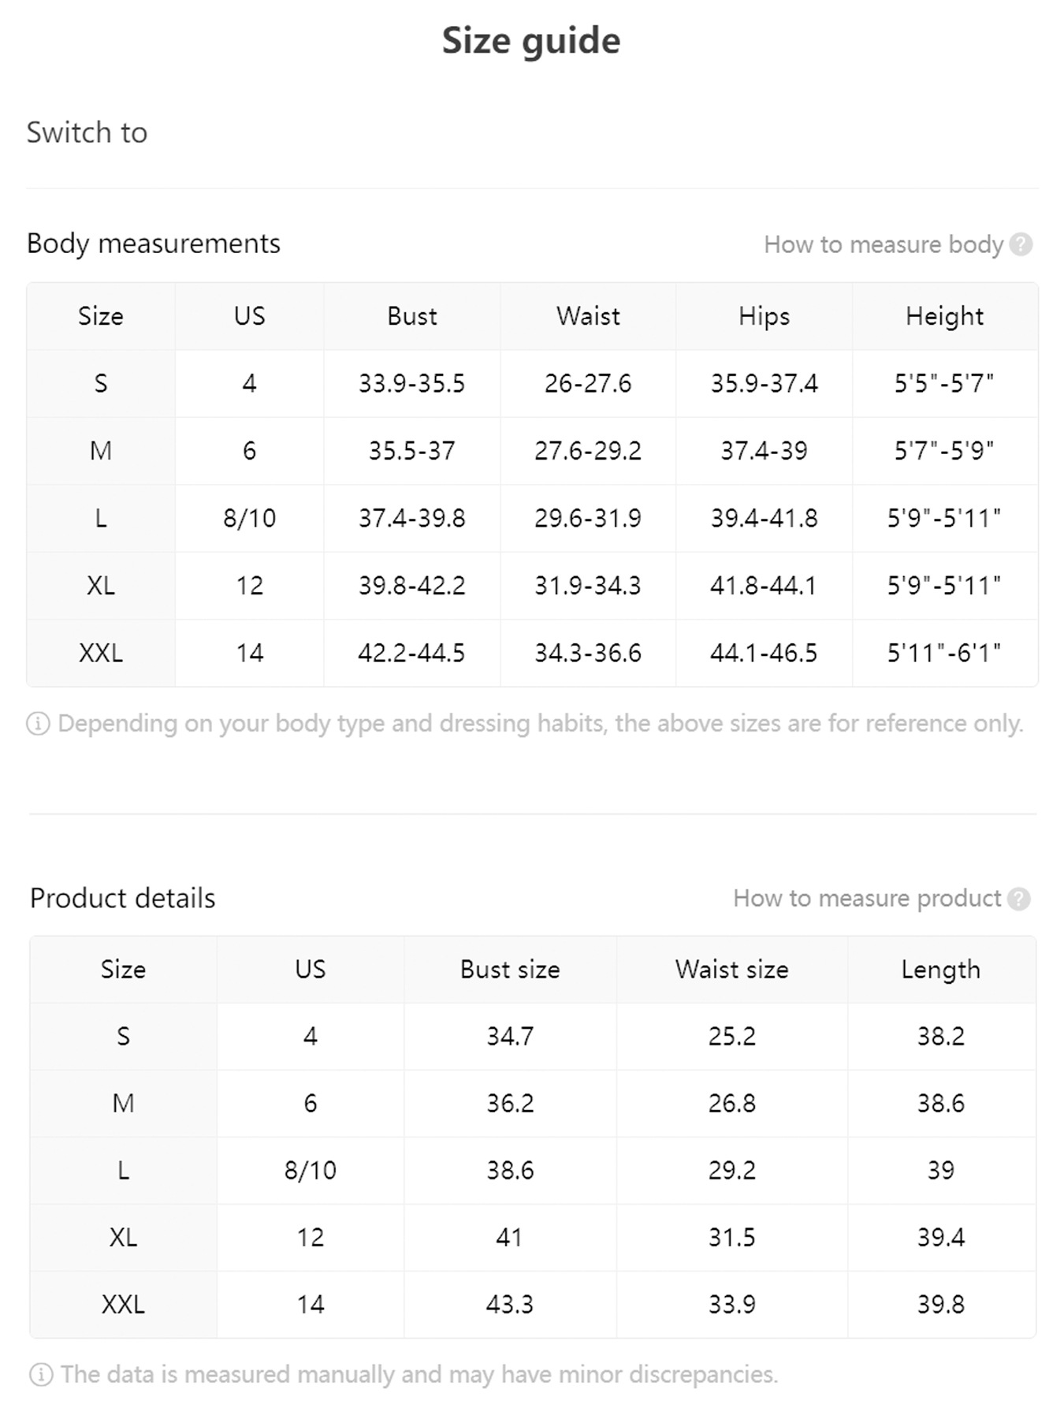Screen dimensions: 1064x1419
Task: Click the info icon before 'The data is measured manually'
Action: click(x=41, y=1375)
